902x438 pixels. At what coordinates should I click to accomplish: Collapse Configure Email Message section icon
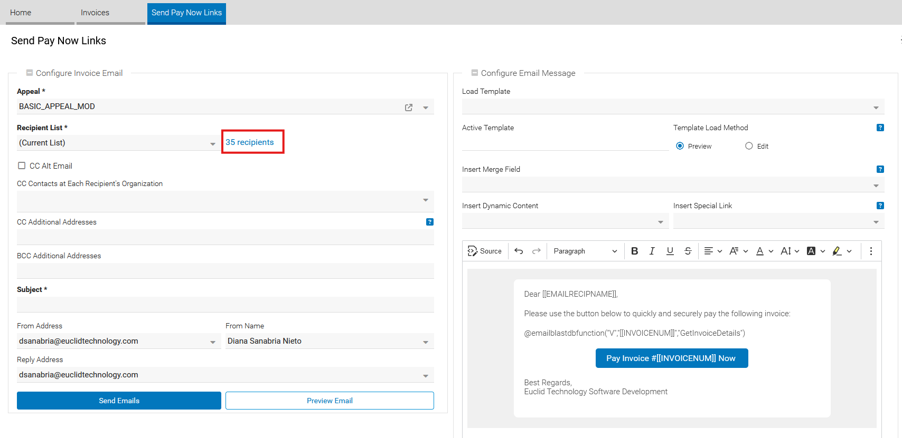pyautogui.click(x=475, y=73)
